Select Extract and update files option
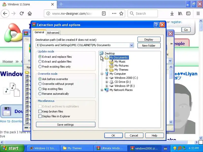Image resolution: width=203 pixels, height=152 pixels. point(40,62)
